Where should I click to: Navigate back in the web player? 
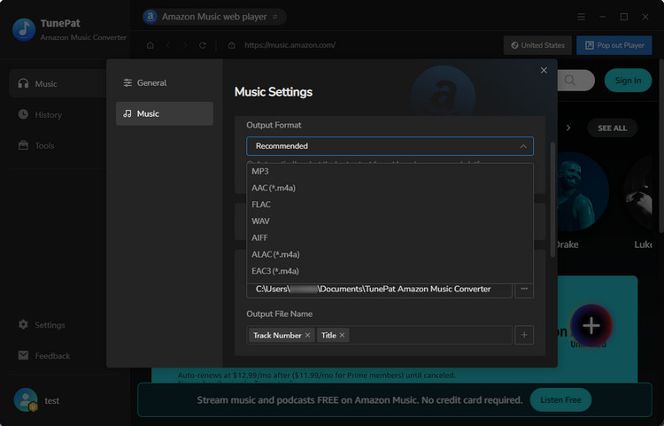point(168,45)
